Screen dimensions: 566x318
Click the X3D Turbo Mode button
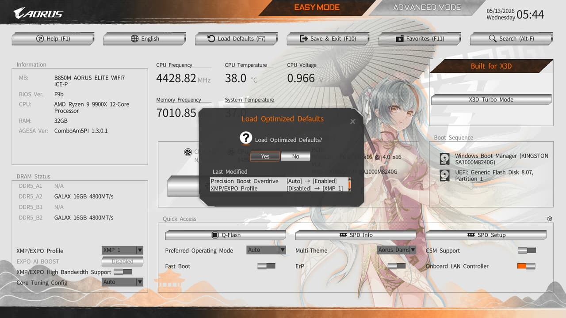[x=491, y=100]
